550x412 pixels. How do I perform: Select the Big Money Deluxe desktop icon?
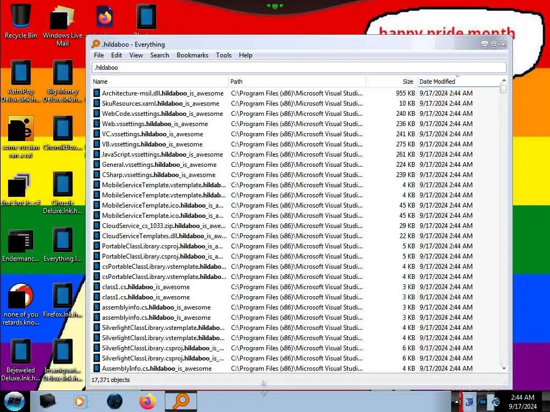point(62,81)
